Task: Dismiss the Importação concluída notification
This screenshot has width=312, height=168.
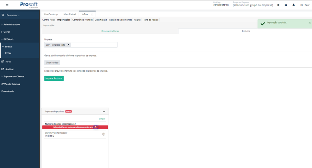Action: (310, 23)
